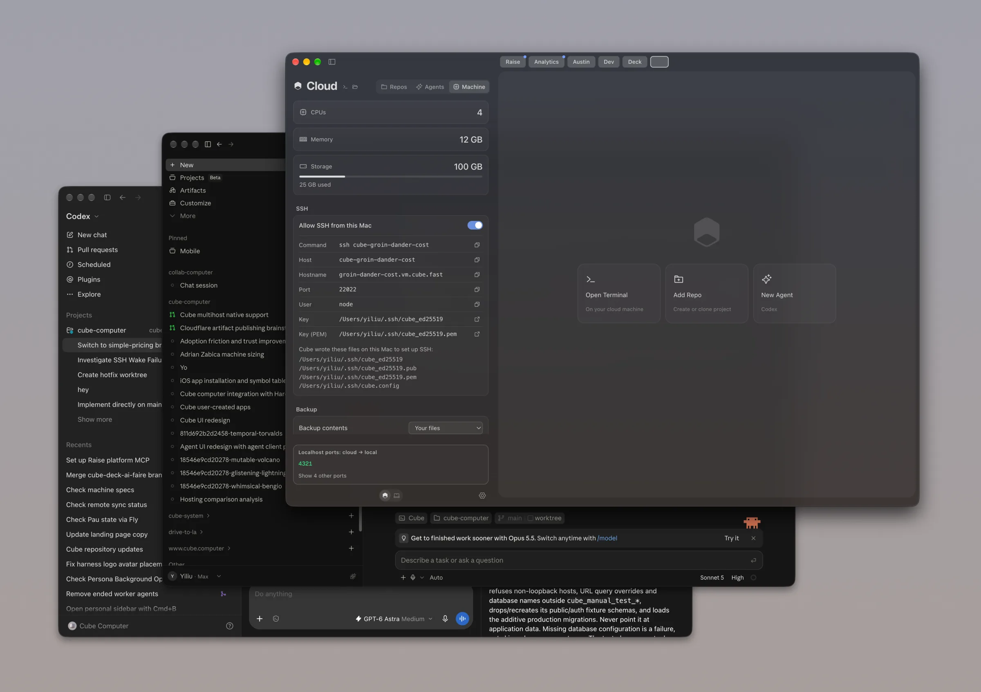Open the Key file externally

coord(477,319)
